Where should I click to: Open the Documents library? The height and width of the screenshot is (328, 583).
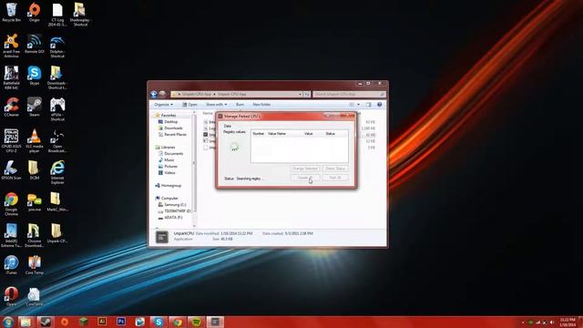pos(173,154)
